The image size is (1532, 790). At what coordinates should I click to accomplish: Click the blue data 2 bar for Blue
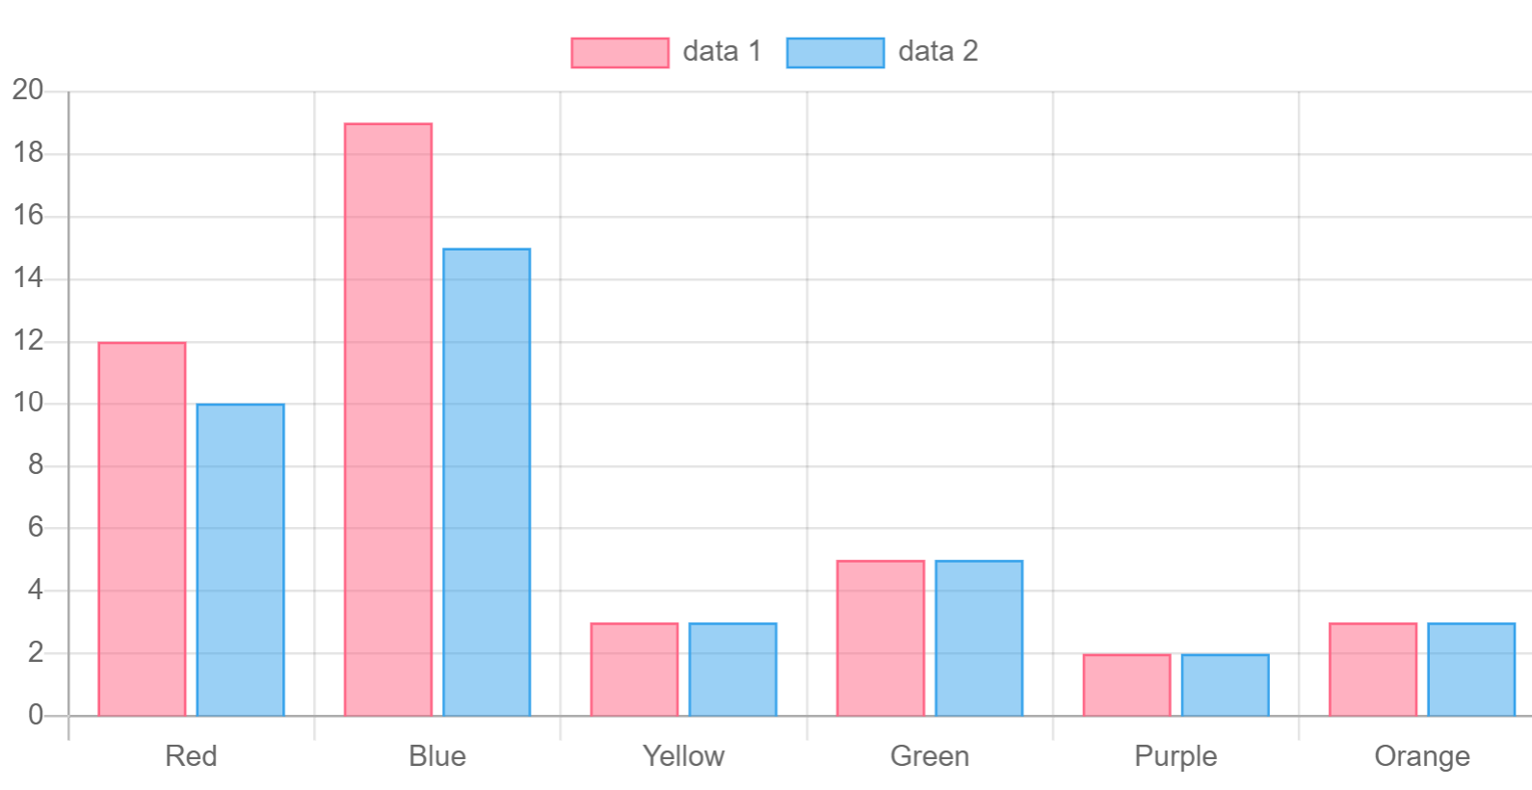point(487,482)
